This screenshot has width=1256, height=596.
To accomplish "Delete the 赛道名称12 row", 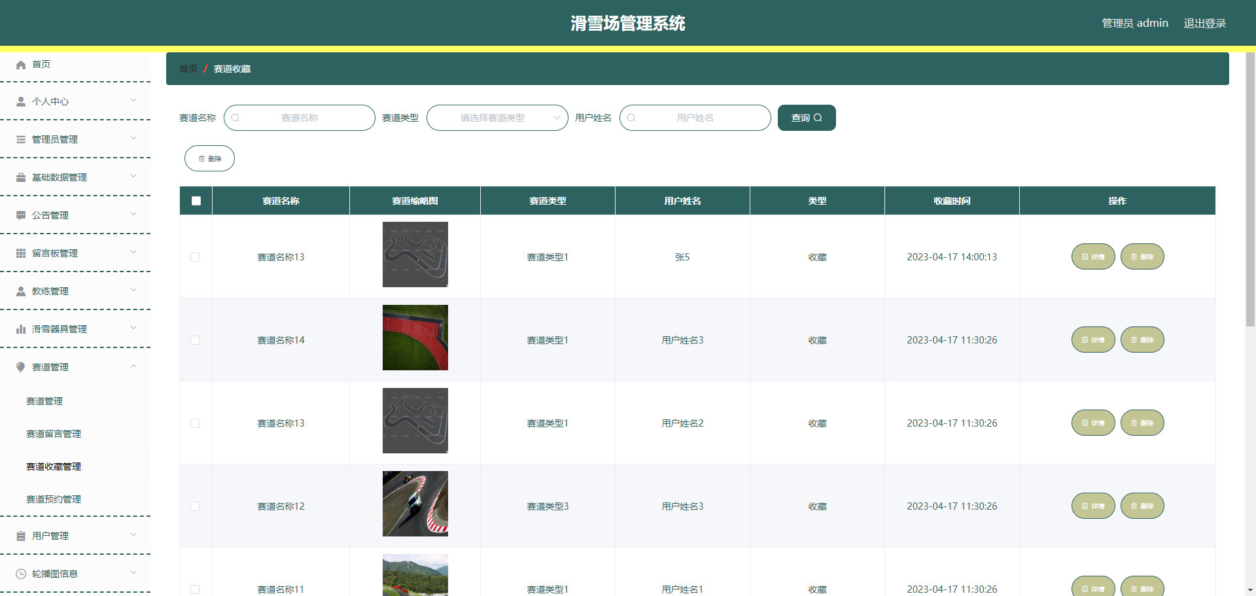I will pos(1142,506).
